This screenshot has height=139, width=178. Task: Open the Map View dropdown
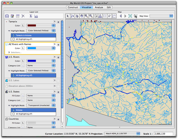[x=161, y=16]
